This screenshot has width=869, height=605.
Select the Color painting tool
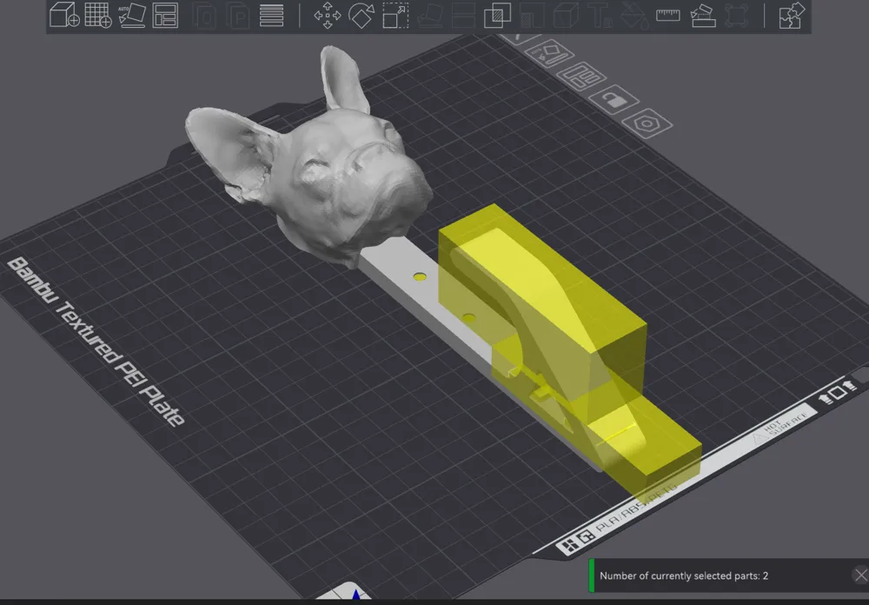[634, 16]
